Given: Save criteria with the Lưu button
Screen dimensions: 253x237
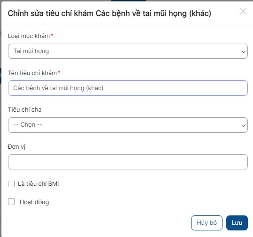Looking at the screenshot, I should (237, 223).
